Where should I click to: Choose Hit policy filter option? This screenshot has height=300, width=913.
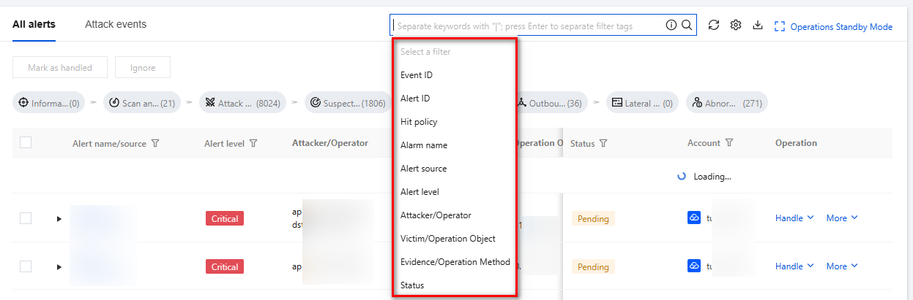(419, 122)
